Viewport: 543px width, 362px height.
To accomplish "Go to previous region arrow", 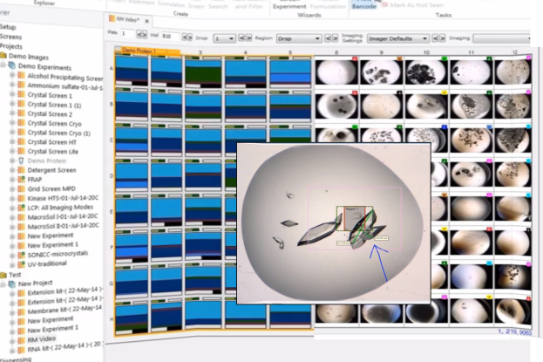I will [x=328, y=38].
